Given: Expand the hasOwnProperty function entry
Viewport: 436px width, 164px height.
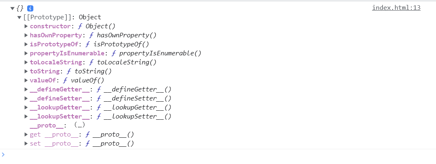Looking at the screenshot, I should pyautogui.click(x=26, y=35).
